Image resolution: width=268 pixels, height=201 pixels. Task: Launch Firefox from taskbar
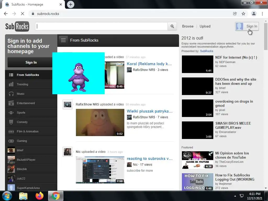pos(40,196)
